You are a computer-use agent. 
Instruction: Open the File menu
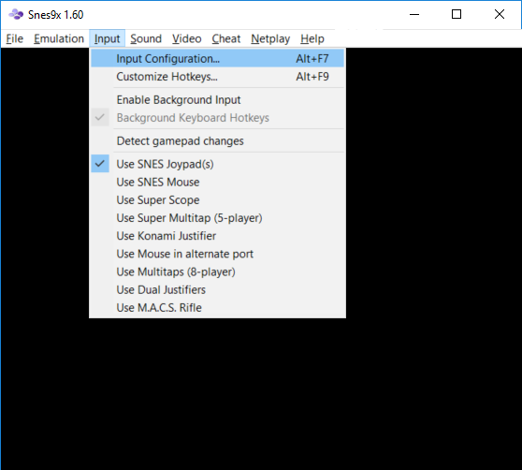coord(15,38)
